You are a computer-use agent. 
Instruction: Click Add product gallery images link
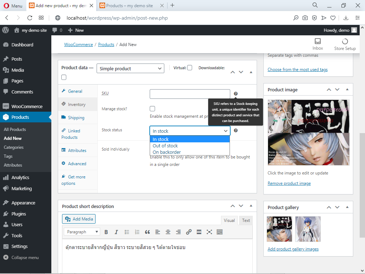pos(293,249)
